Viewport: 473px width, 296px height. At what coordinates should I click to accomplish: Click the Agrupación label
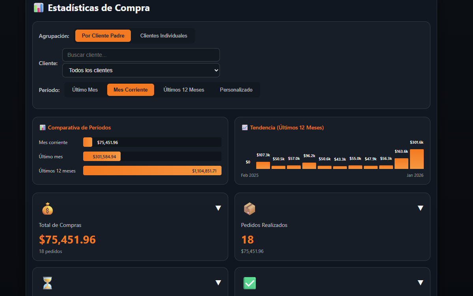54,36
